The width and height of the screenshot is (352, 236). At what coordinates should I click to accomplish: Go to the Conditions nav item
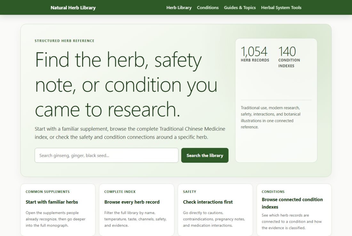tap(208, 8)
